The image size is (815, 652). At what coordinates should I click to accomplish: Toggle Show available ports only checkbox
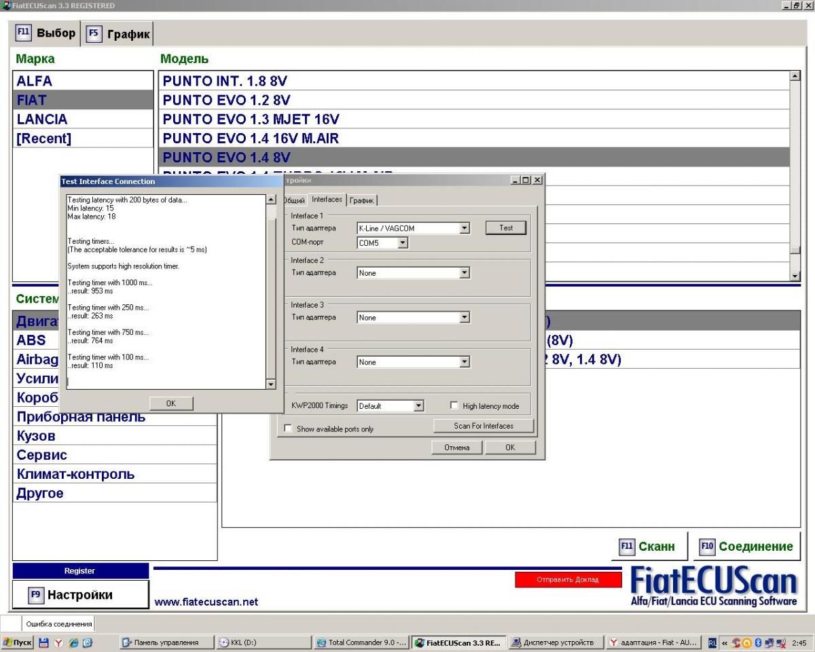point(288,429)
